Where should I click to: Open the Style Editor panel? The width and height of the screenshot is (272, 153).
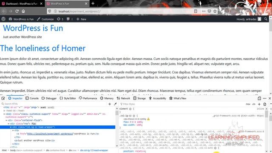68,98
